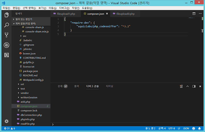
Task: Open console-sham.js in explorer
Action: click(x=31, y=27)
